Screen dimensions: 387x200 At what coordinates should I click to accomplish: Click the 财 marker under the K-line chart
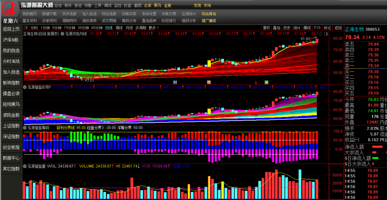175,82
